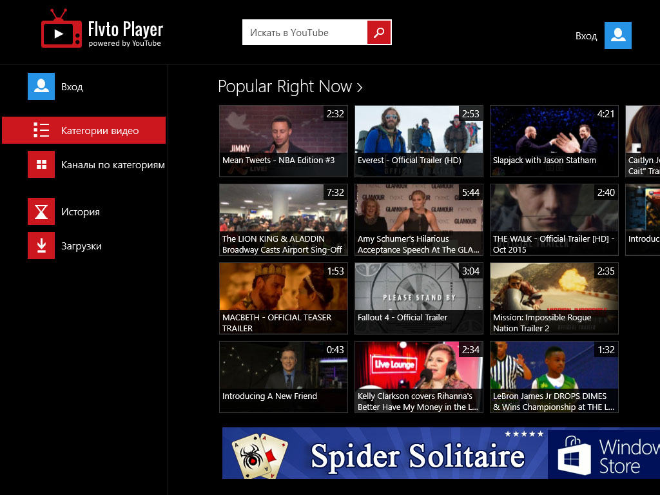This screenshot has width=660, height=495.
Task: Click the grid icon for Каналы по категориям
Action: (41, 164)
